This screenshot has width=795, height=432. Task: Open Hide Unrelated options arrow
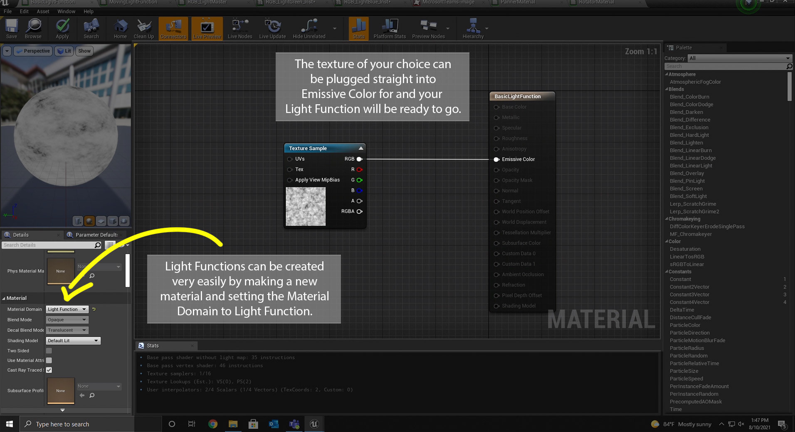(x=335, y=29)
